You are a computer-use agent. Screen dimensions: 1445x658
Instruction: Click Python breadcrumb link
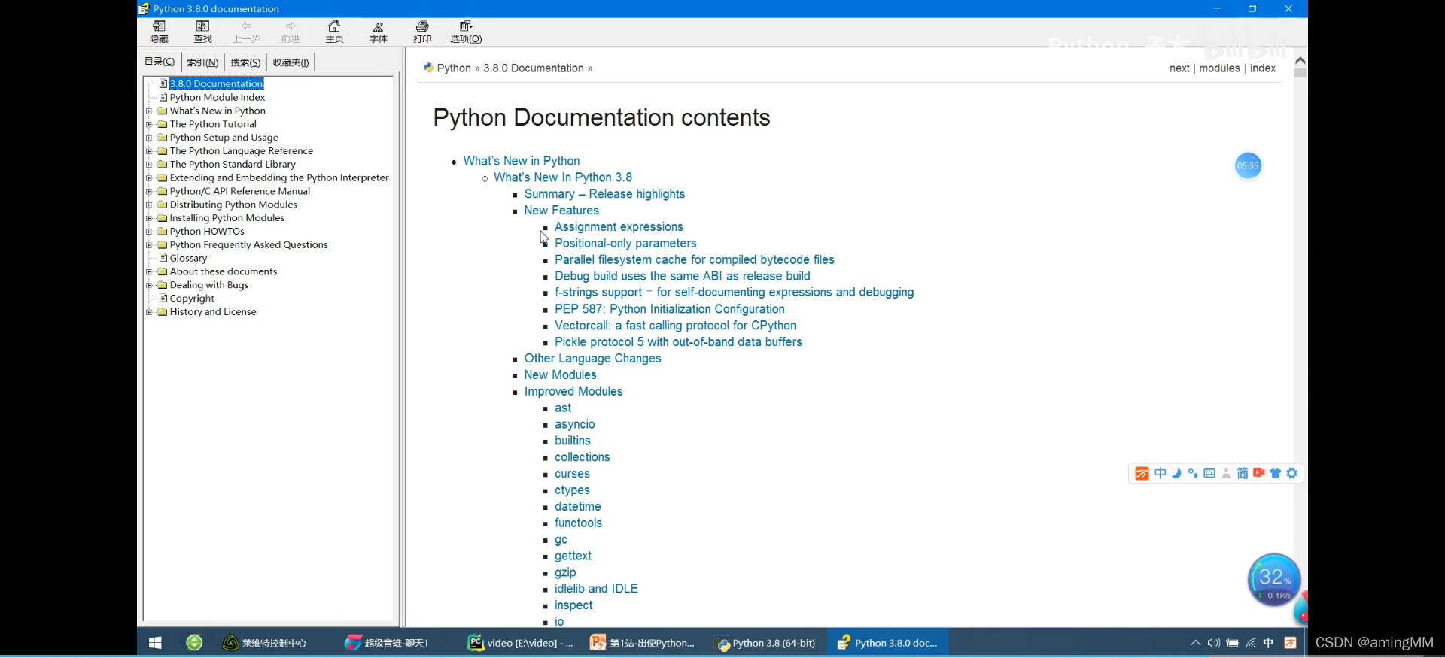(x=454, y=68)
